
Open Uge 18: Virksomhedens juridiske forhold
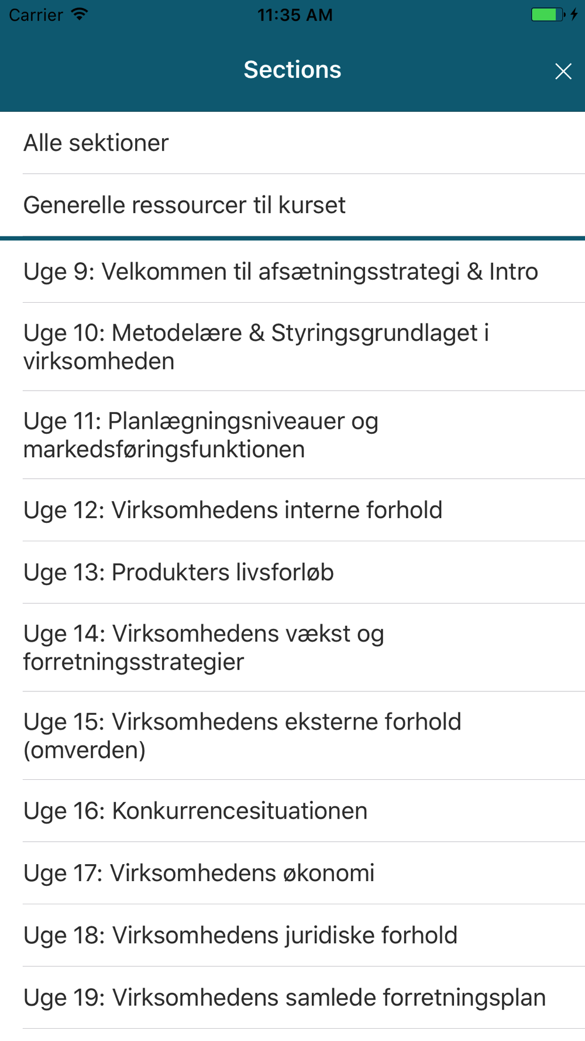pos(292,935)
